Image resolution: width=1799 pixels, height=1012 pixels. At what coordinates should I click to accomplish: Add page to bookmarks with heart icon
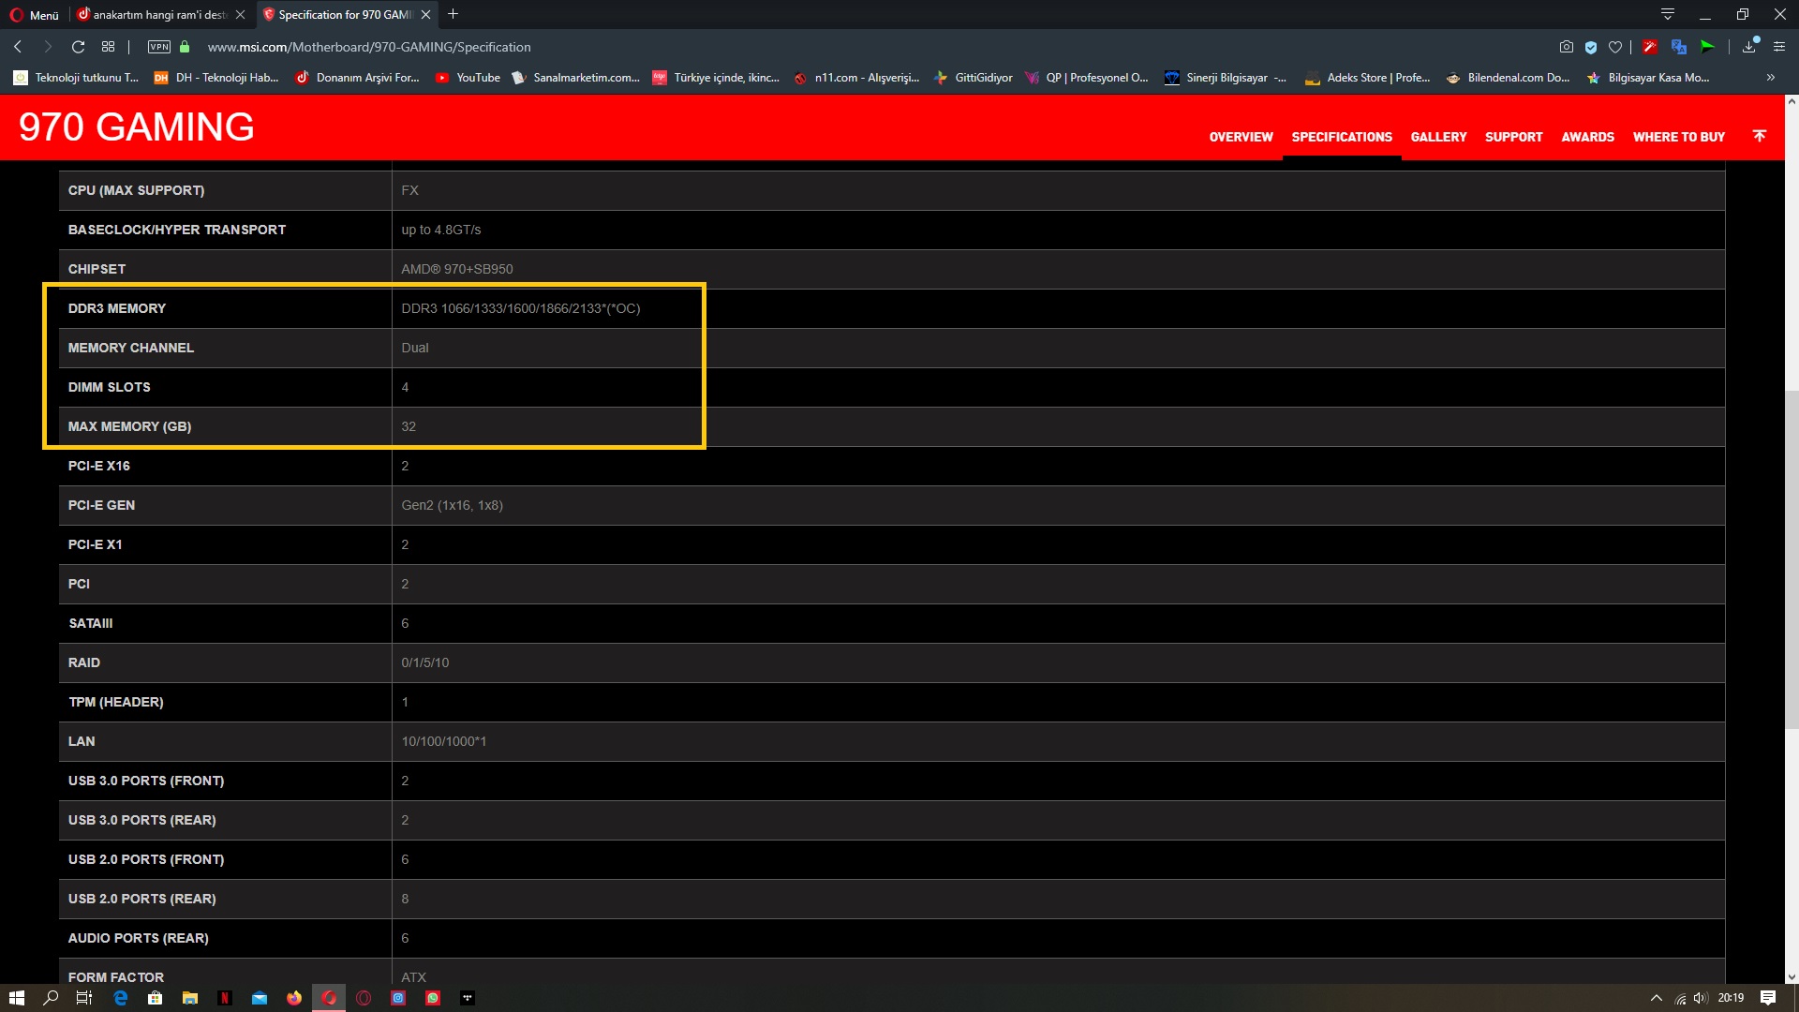1615,47
